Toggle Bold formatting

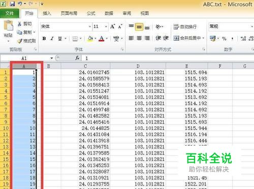point(44,39)
